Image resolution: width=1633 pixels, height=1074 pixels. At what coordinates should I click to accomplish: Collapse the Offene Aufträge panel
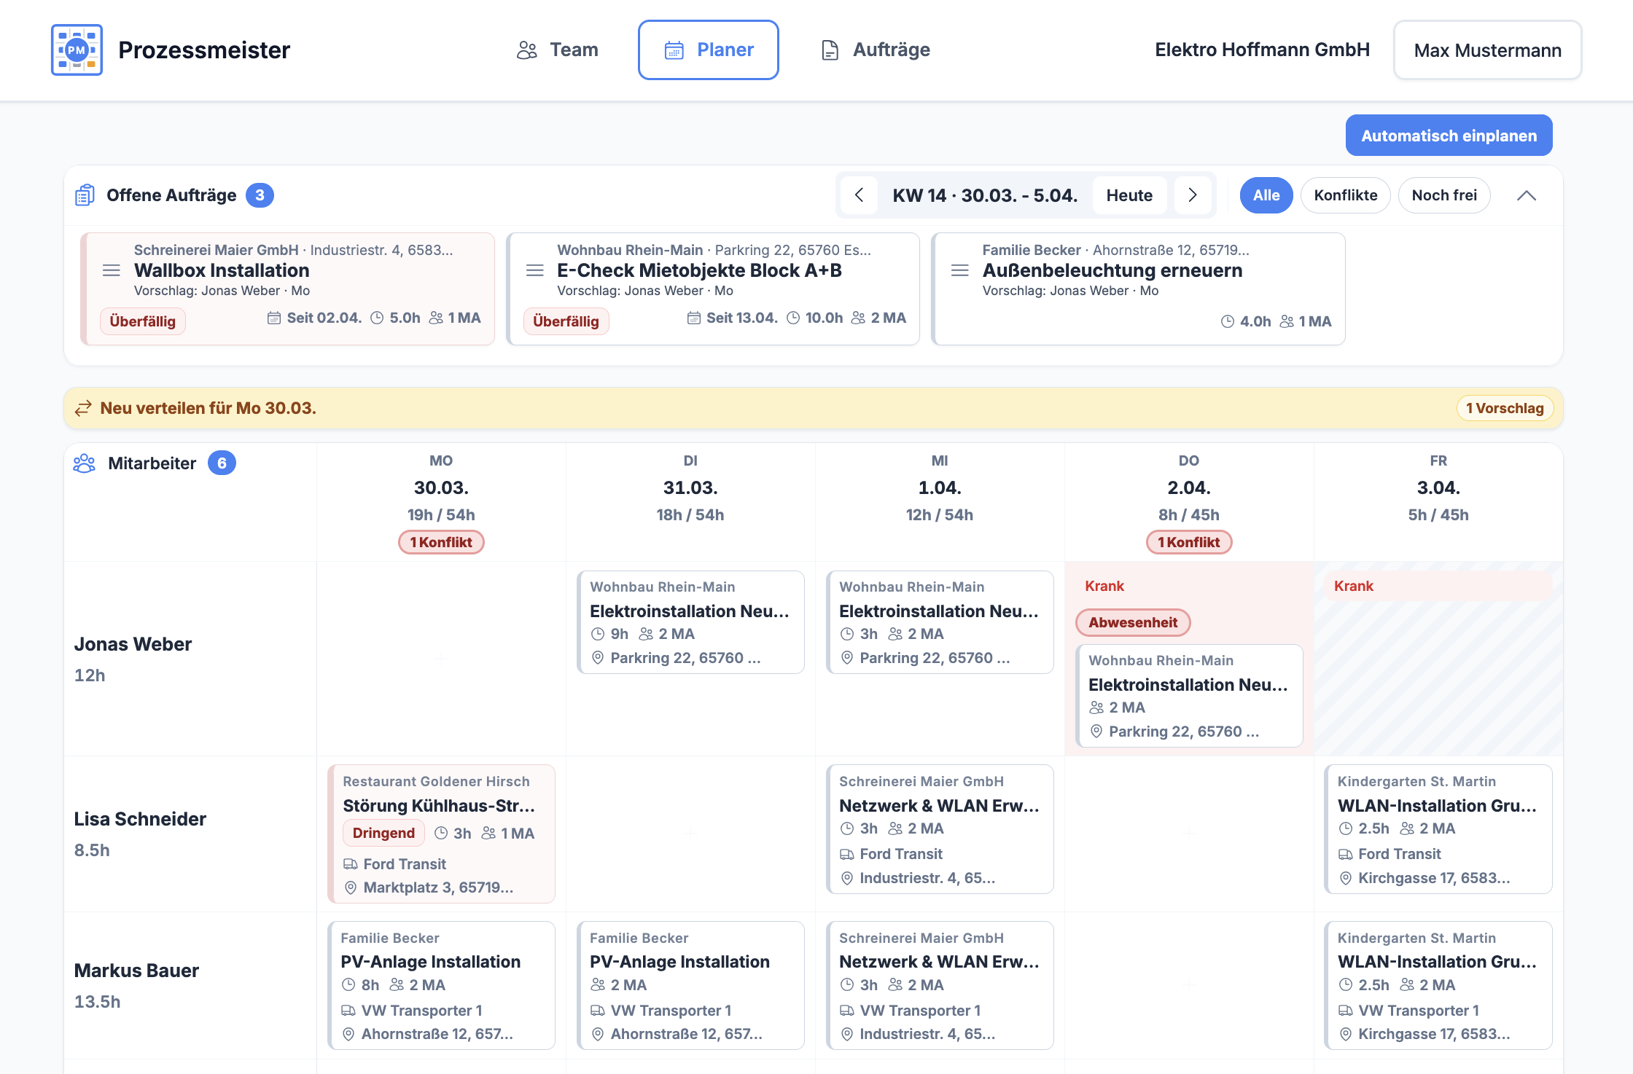click(1526, 195)
